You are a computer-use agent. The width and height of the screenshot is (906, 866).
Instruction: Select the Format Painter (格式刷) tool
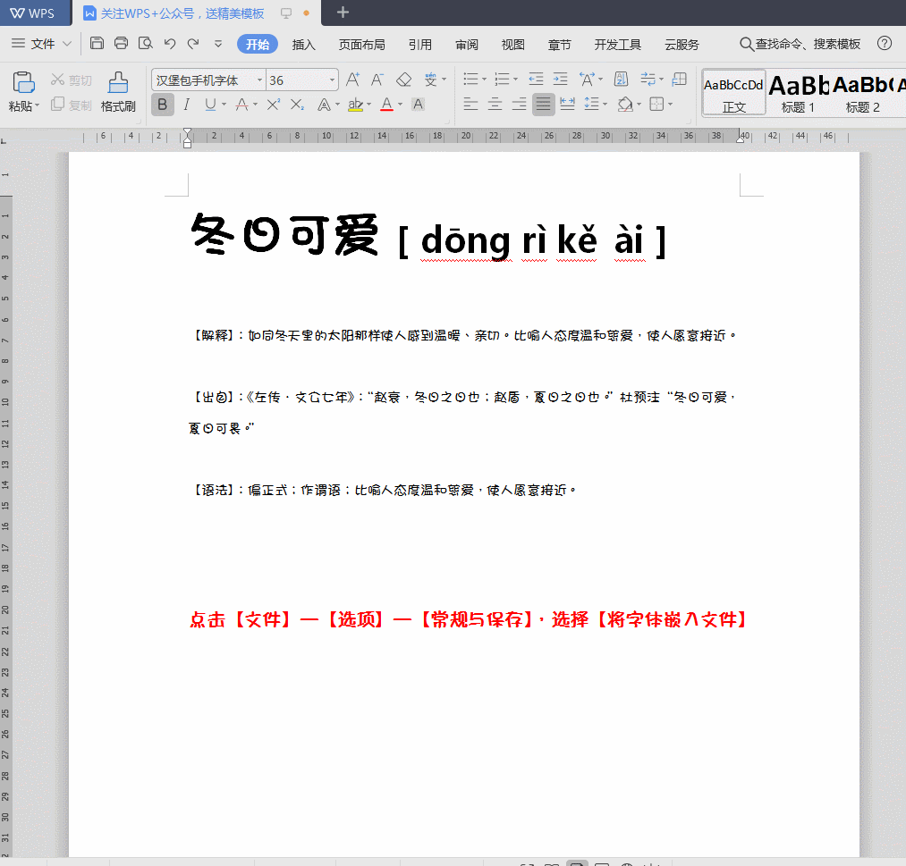click(118, 92)
